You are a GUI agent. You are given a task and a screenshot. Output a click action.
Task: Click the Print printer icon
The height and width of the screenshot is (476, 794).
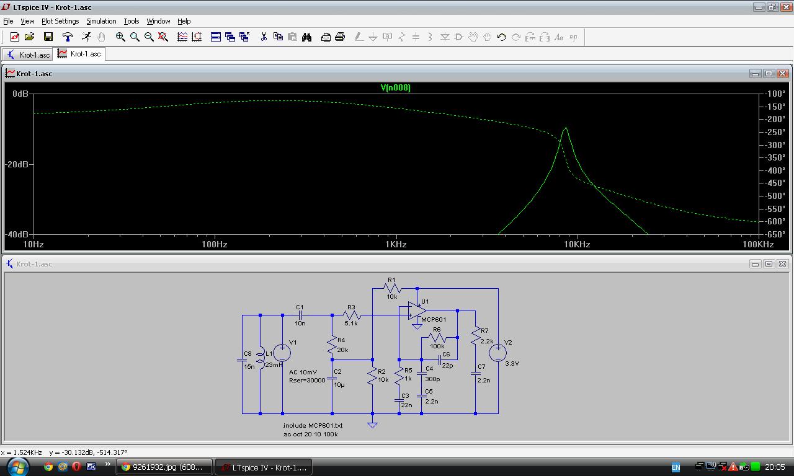pyautogui.click(x=340, y=37)
